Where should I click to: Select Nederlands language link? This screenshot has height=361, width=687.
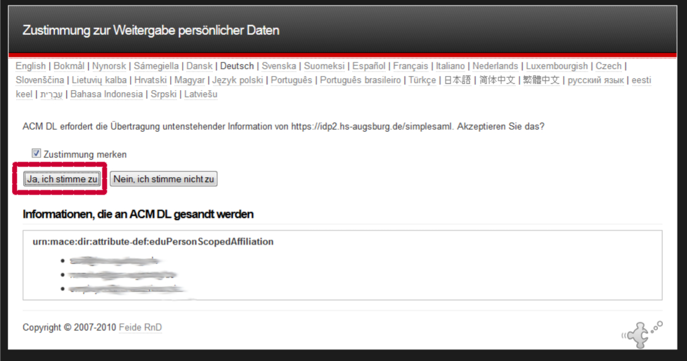495,66
